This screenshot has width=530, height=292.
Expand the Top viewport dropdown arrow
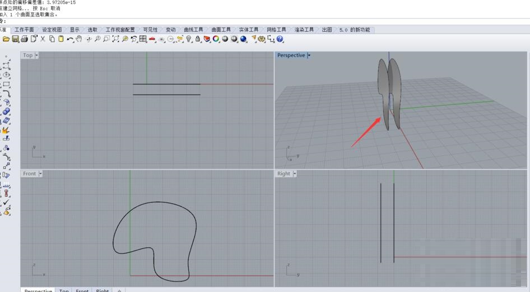[37, 55]
